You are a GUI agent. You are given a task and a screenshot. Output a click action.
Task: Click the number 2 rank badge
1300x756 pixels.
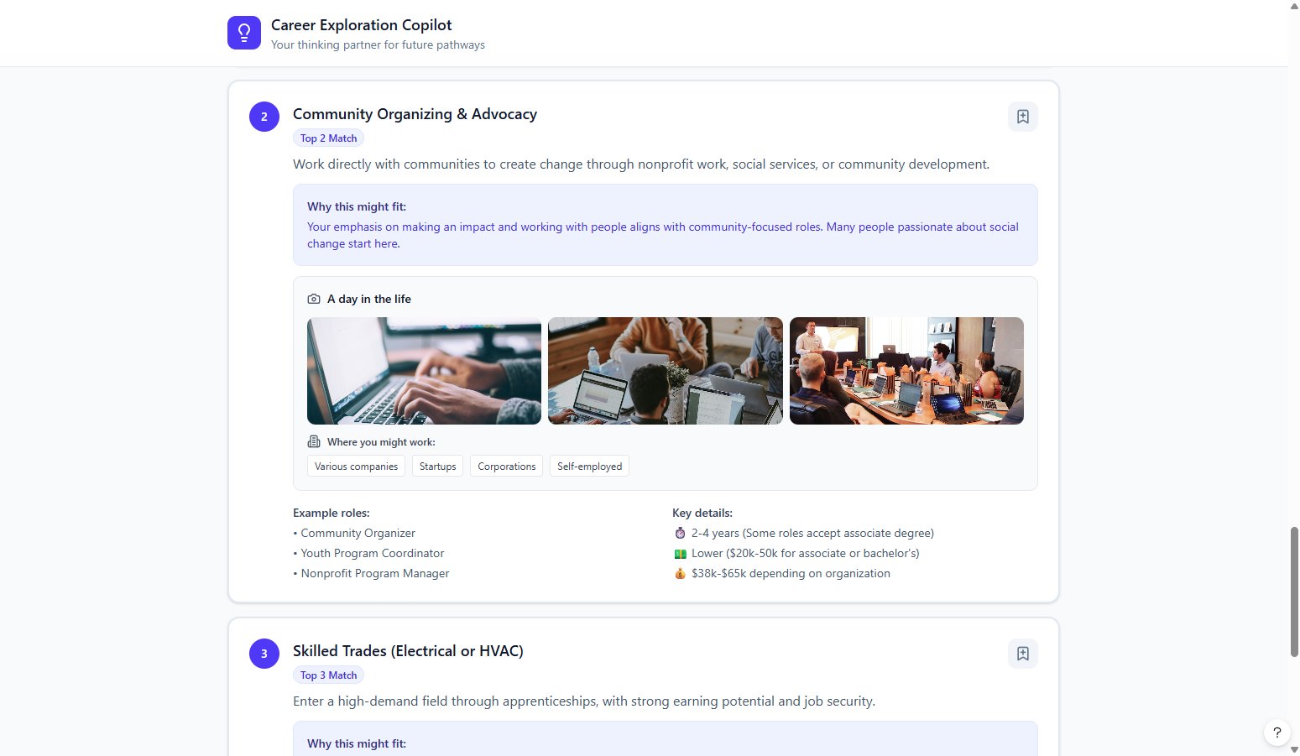(x=264, y=117)
